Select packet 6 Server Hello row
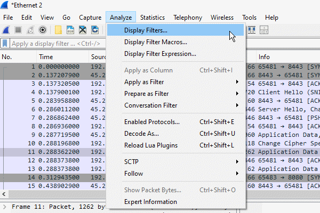Image resolution: width=320 pixels, height=213 pixels. (x=53, y=110)
